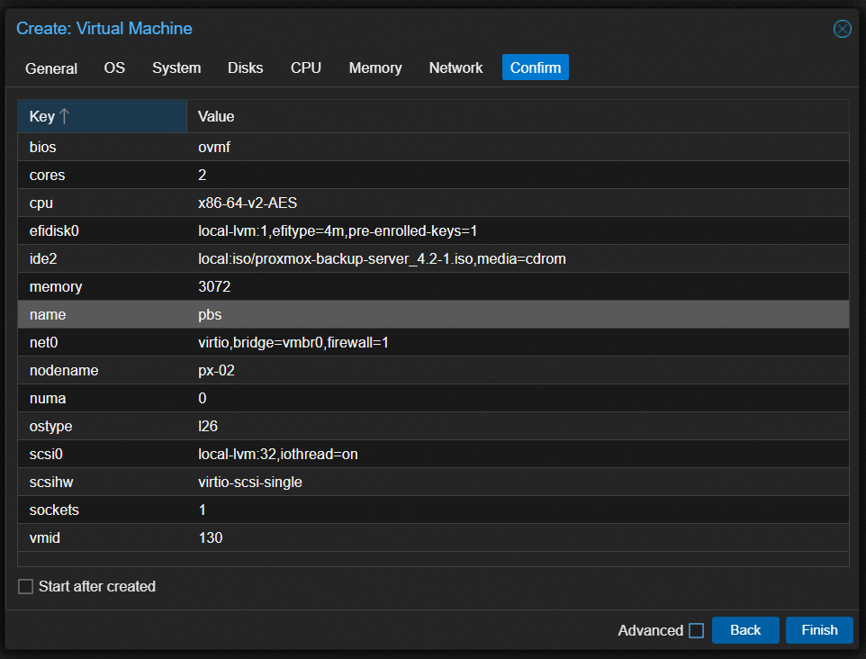
Task: Go to the Disks tab
Action: 245,68
